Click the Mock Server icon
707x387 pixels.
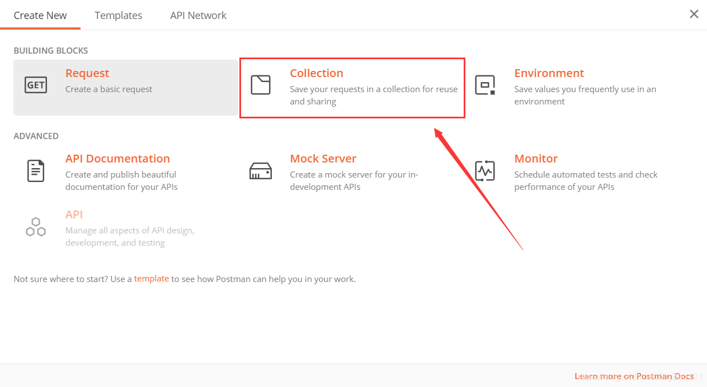[260, 171]
